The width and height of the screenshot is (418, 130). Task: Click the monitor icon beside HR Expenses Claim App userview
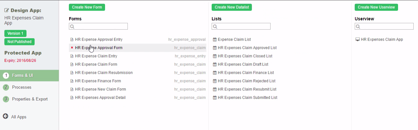point(358,39)
